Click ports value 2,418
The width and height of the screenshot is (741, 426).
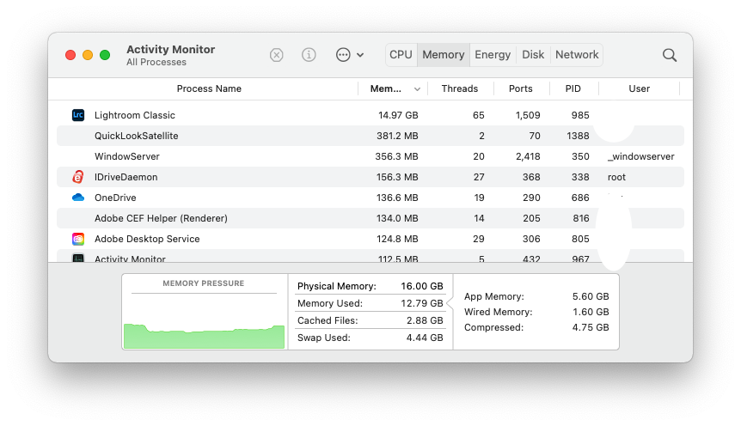coord(528,156)
